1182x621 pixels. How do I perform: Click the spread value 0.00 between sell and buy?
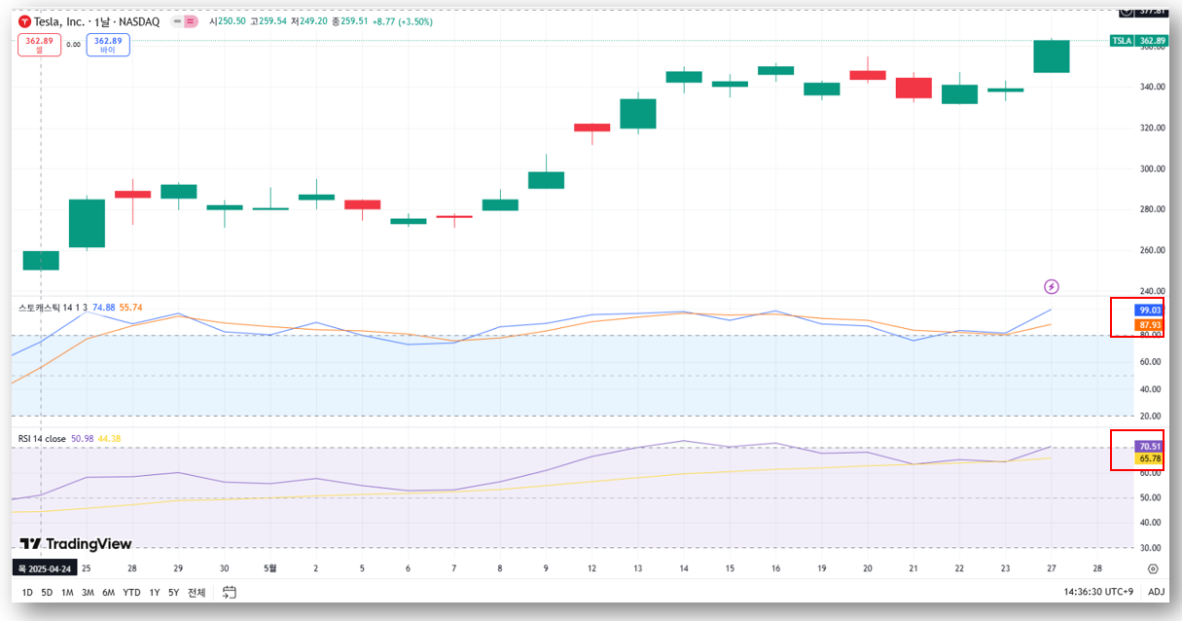pos(74,45)
